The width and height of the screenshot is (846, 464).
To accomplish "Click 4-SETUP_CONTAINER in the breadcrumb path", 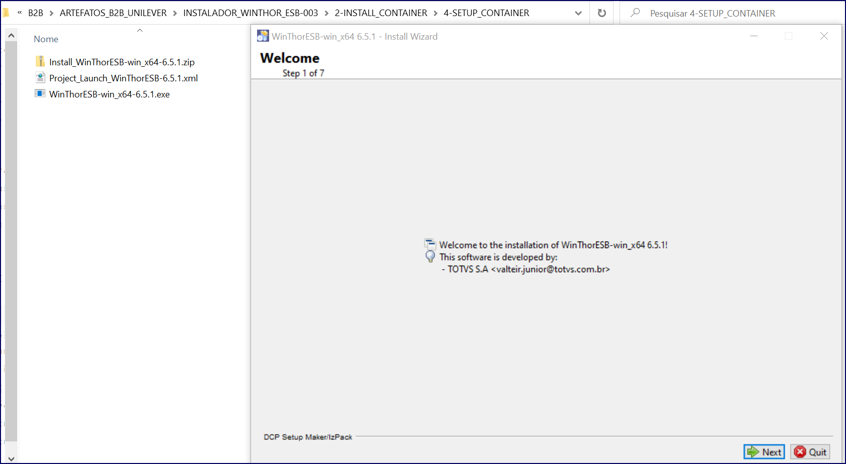I will click(x=487, y=13).
